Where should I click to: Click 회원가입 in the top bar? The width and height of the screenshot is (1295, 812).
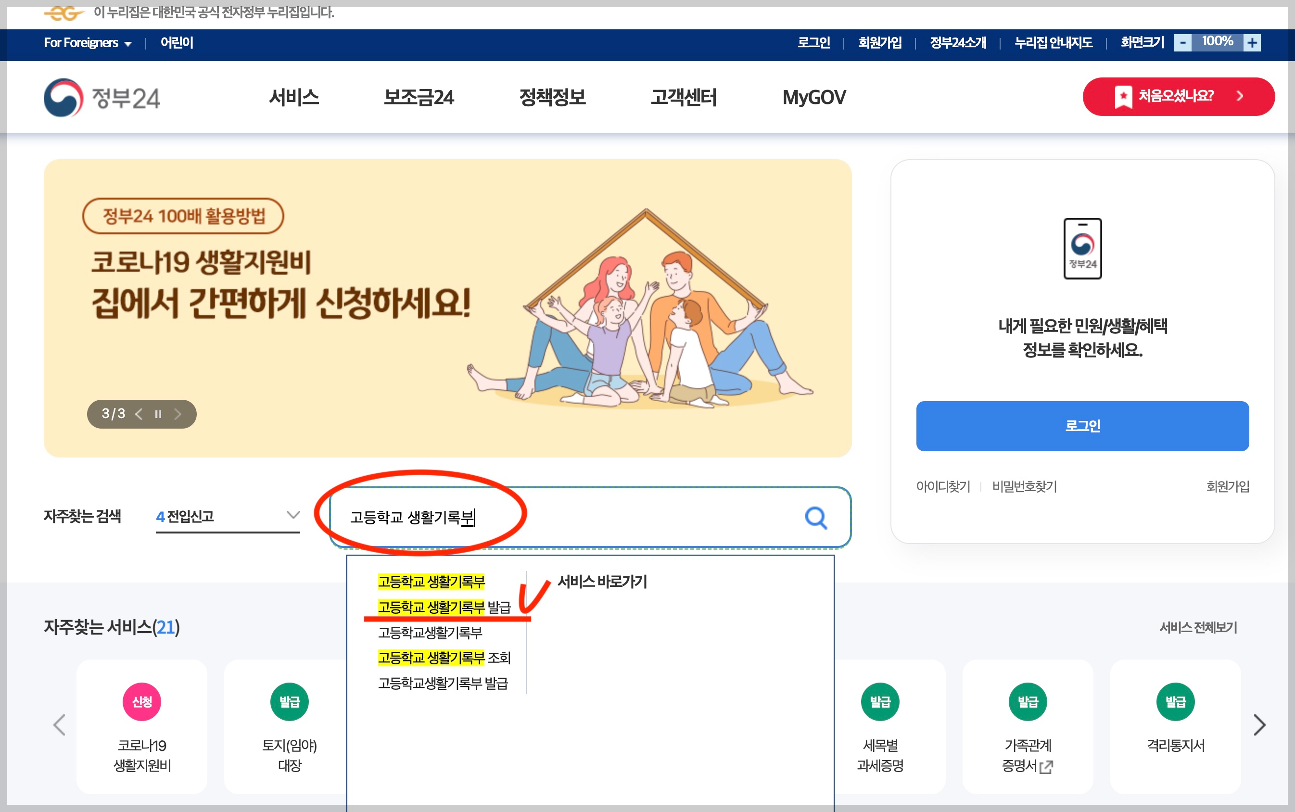[879, 42]
